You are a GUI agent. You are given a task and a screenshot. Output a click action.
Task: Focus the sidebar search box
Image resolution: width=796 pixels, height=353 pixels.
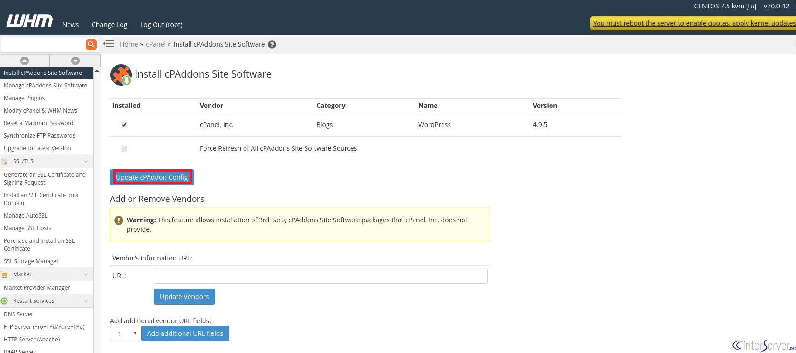tap(43, 44)
